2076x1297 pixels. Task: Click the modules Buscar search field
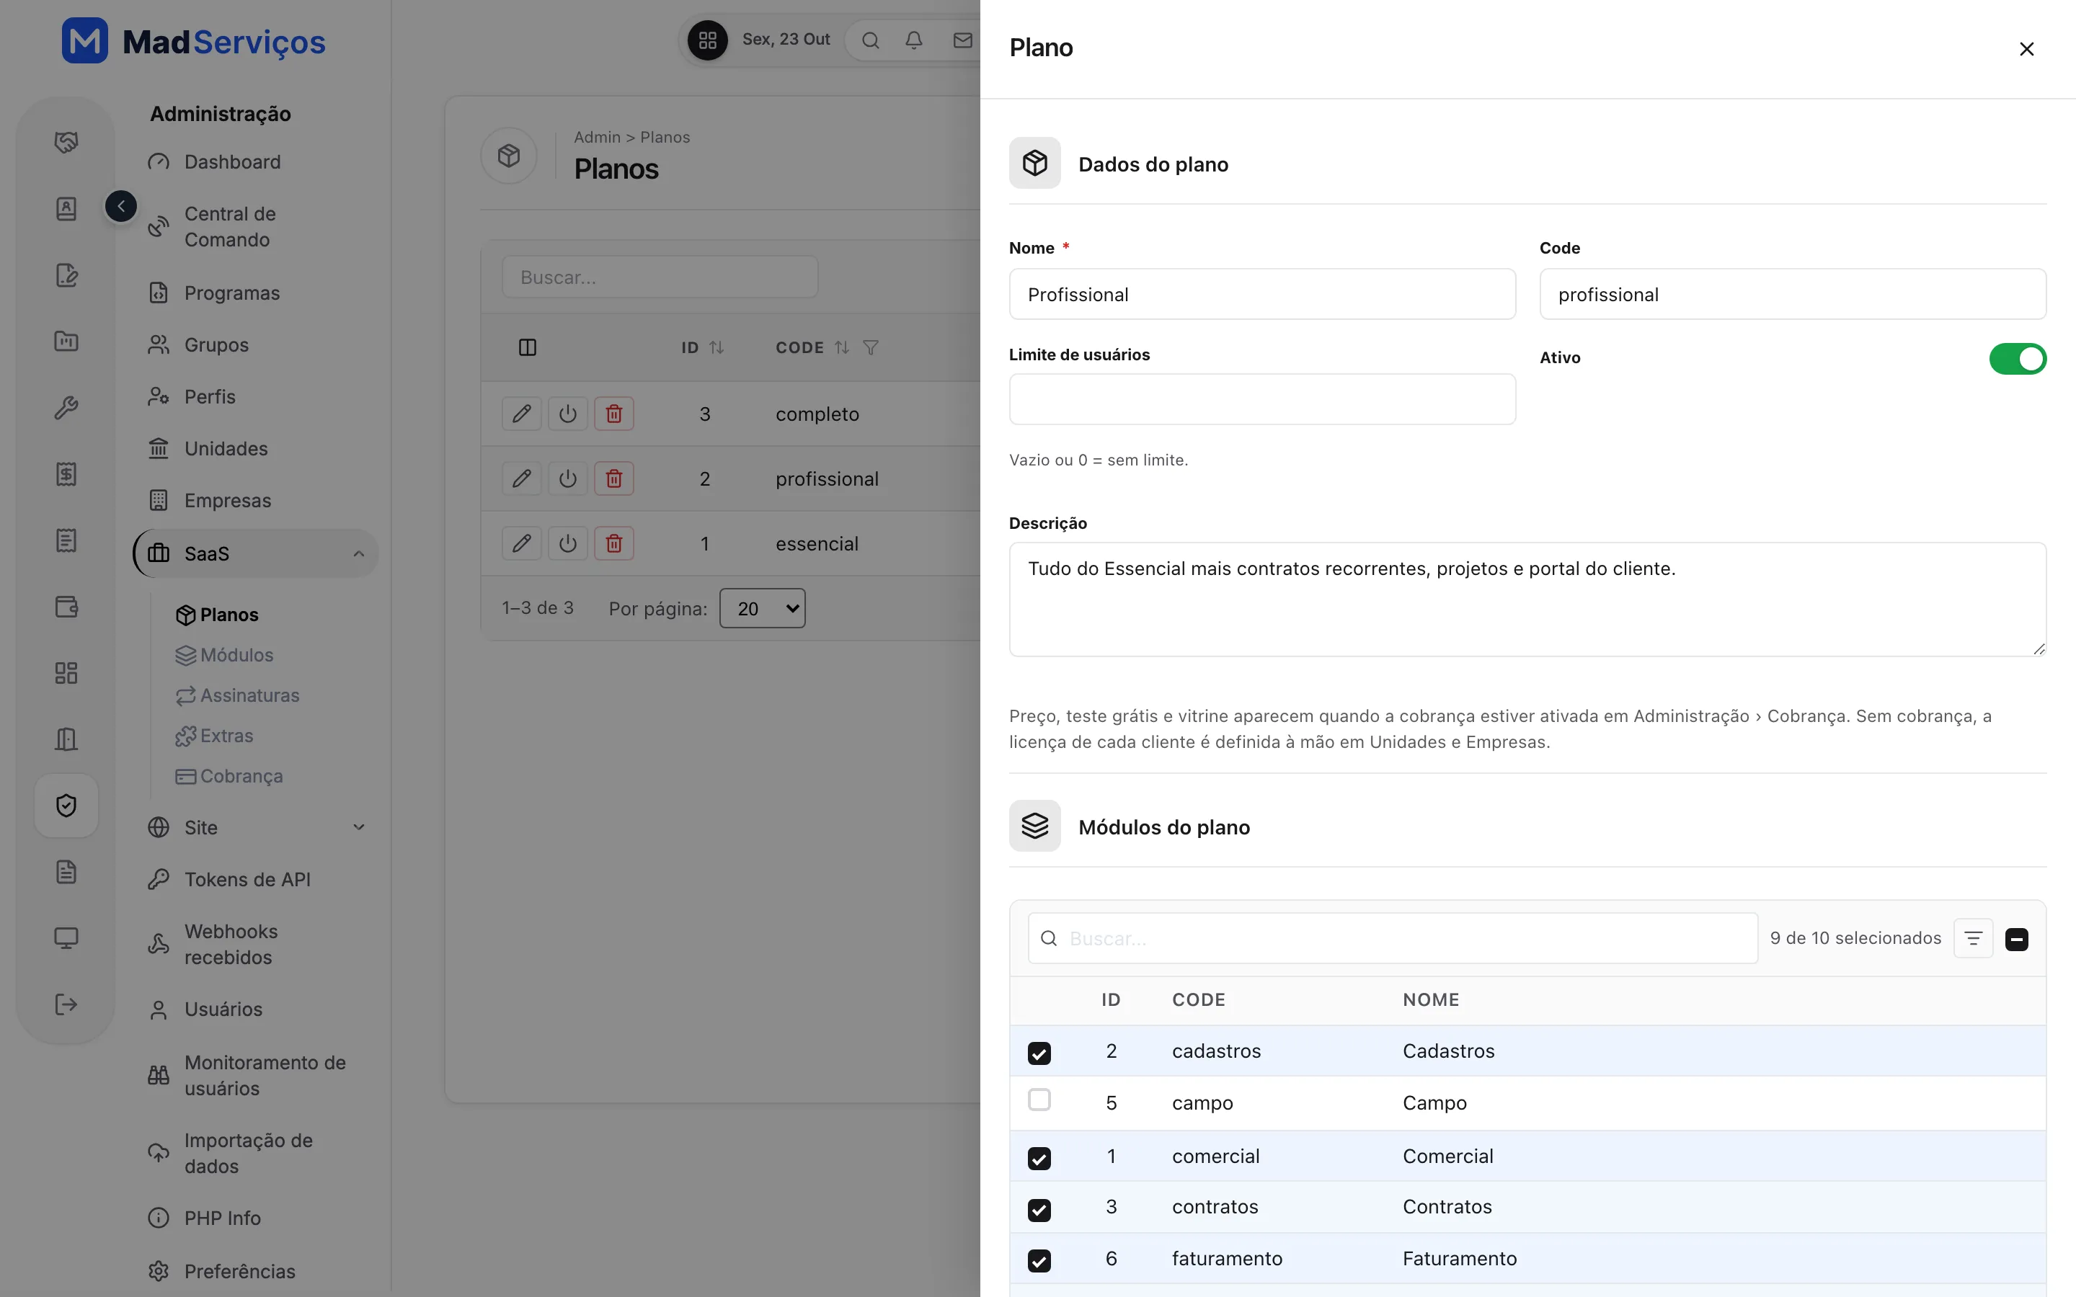coord(1393,938)
